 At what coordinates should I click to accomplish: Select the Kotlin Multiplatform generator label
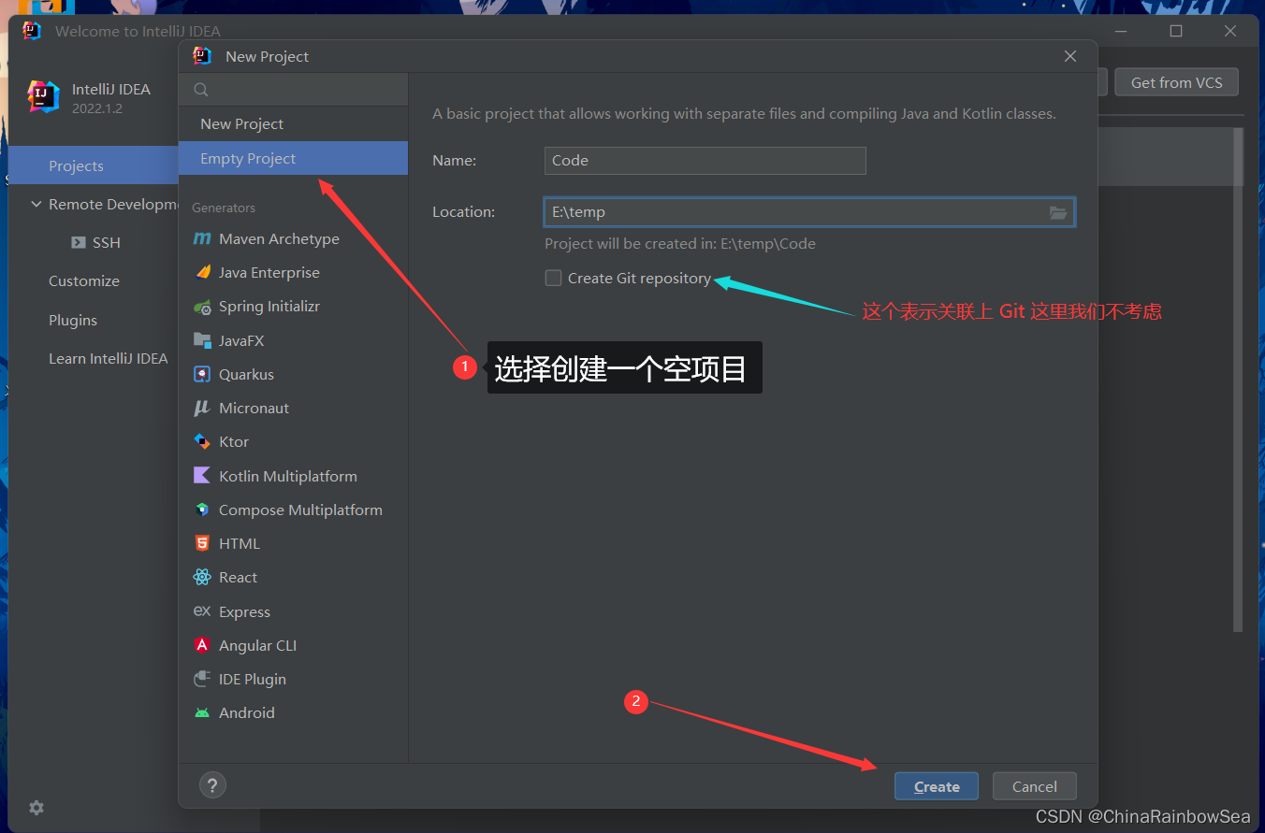288,476
